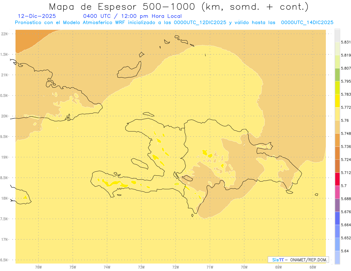Click the legend value 5.664

tap(346, 225)
